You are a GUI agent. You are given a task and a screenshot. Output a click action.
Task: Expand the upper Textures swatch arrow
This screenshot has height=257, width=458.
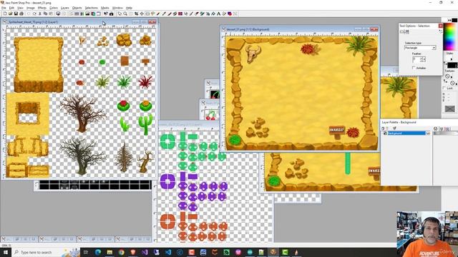452,77
